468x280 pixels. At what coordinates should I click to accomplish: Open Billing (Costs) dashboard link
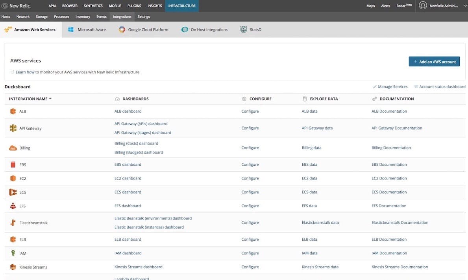pos(136,143)
